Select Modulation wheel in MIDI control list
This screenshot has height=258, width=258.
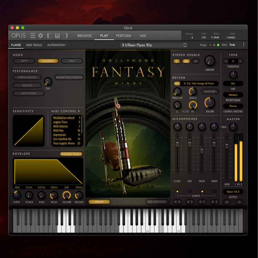click(x=66, y=118)
